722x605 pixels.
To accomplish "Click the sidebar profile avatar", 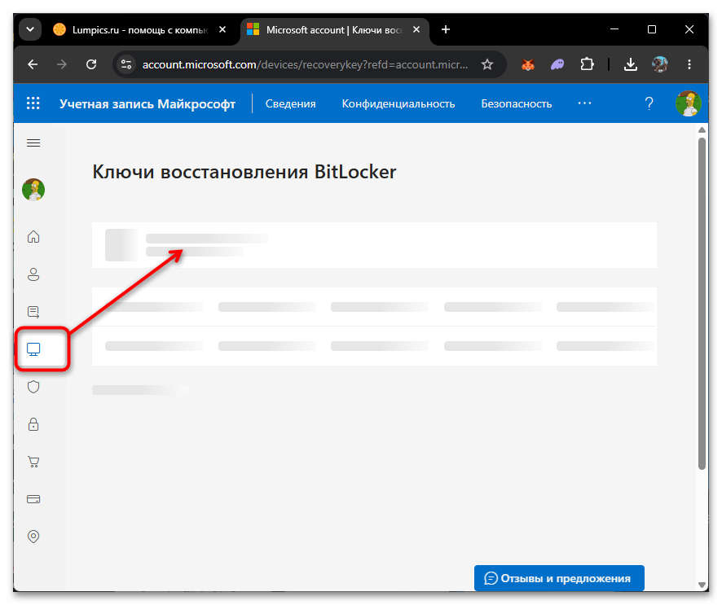I will [x=33, y=190].
